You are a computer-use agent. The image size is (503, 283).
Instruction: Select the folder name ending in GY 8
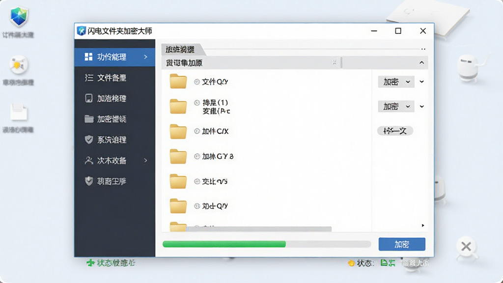tap(218, 157)
